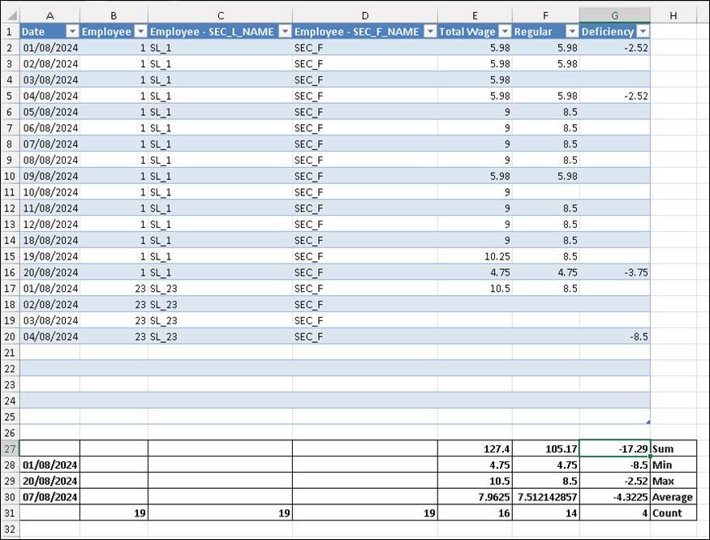Click the -8.5 Min deficiency cell
This screenshot has width=710, height=540.
pyautogui.click(x=615, y=465)
